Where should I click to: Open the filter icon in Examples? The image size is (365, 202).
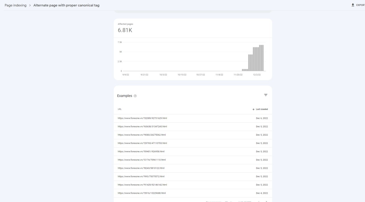266,95
